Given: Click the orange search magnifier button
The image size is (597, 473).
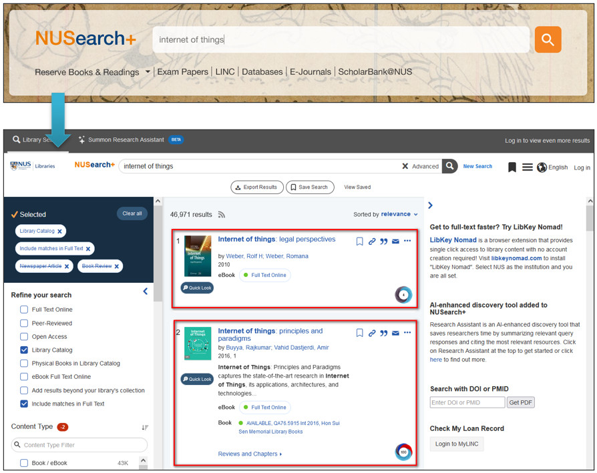Looking at the screenshot, I should (547, 40).
